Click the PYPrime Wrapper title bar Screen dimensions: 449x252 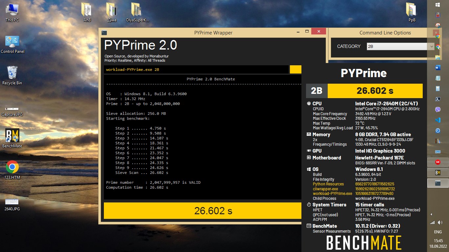point(213,32)
